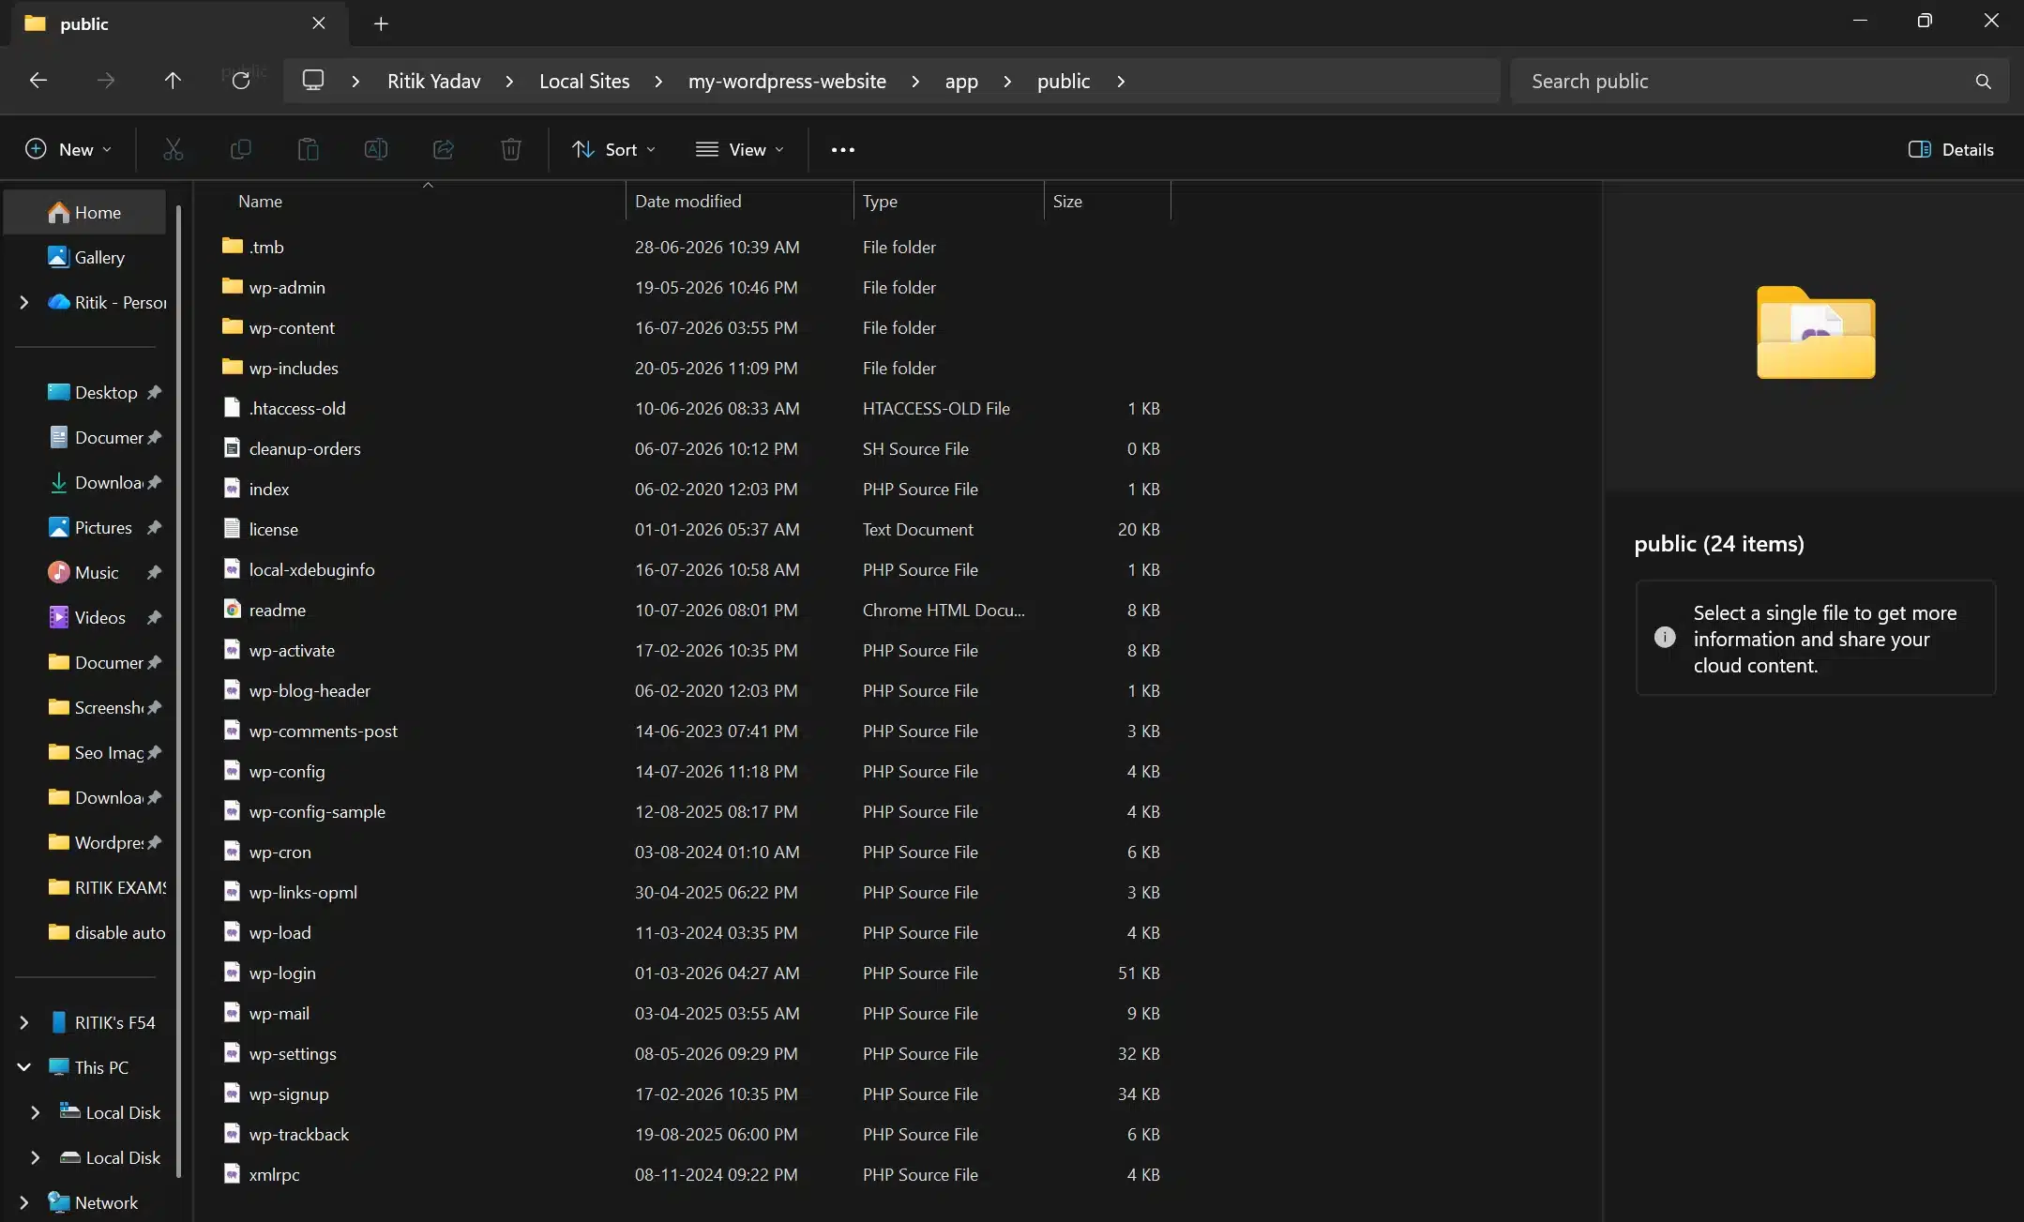
Task: Open Gallery in the sidebar
Action: pos(85,257)
